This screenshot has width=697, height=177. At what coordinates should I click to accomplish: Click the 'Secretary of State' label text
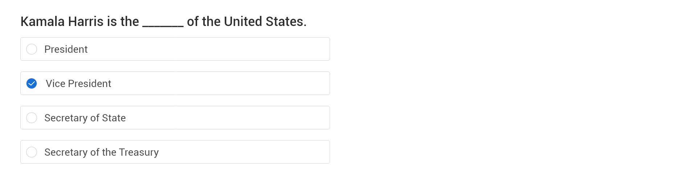(85, 118)
